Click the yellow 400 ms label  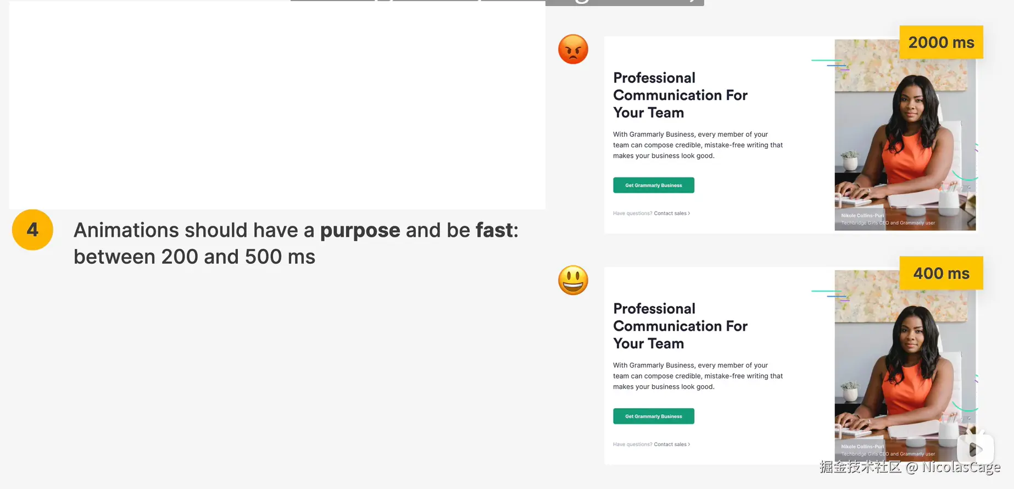[x=940, y=273]
